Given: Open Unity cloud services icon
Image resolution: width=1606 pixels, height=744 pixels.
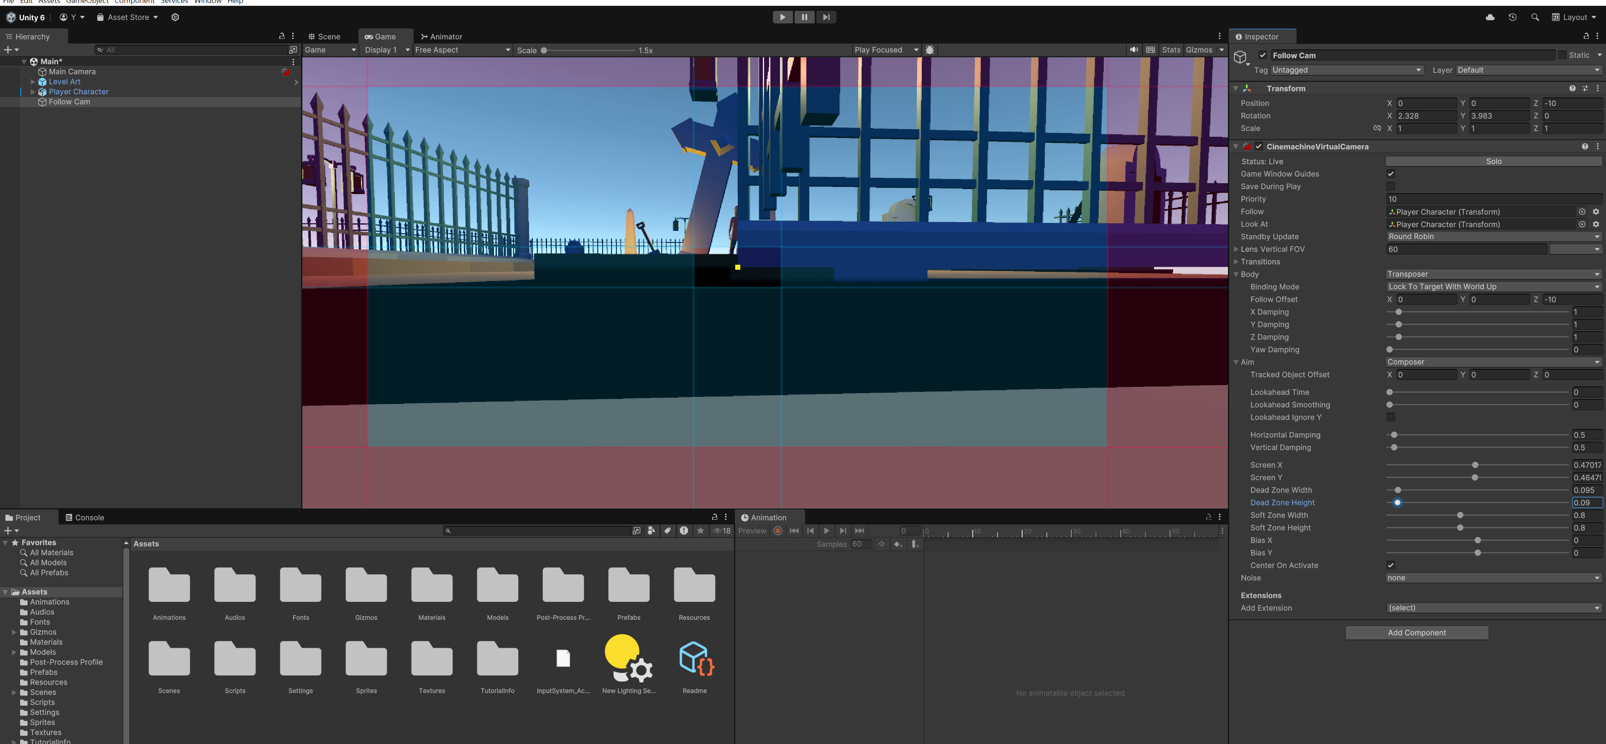Looking at the screenshot, I should tap(1490, 17).
